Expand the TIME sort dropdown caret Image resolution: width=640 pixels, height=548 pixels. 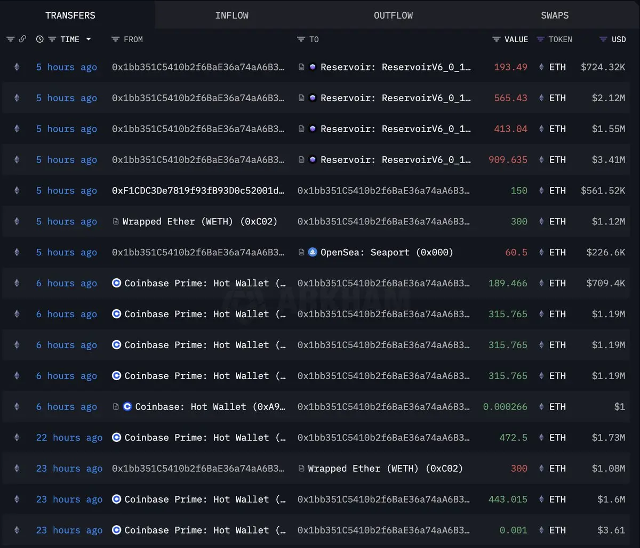coord(89,39)
